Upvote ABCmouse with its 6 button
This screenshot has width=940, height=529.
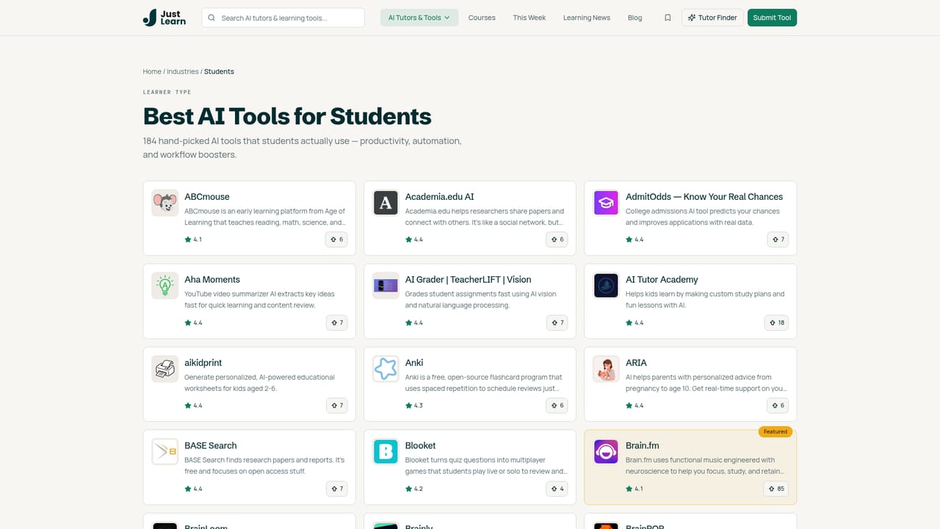tap(336, 240)
